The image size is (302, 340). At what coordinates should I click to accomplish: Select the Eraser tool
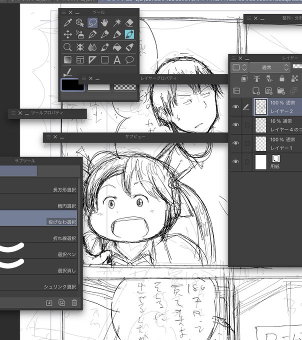coord(129,22)
